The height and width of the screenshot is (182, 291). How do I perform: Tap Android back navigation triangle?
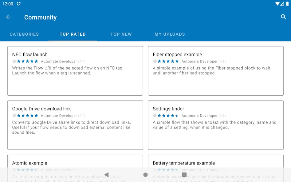tap(107, 175)
